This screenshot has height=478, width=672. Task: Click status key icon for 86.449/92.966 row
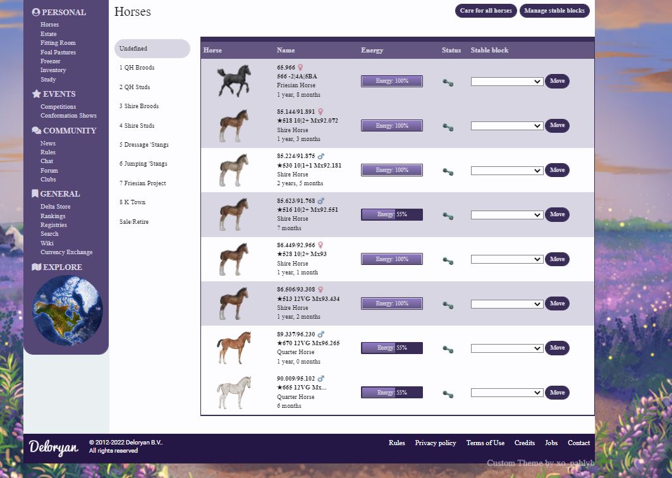click(x=448, y=260)
